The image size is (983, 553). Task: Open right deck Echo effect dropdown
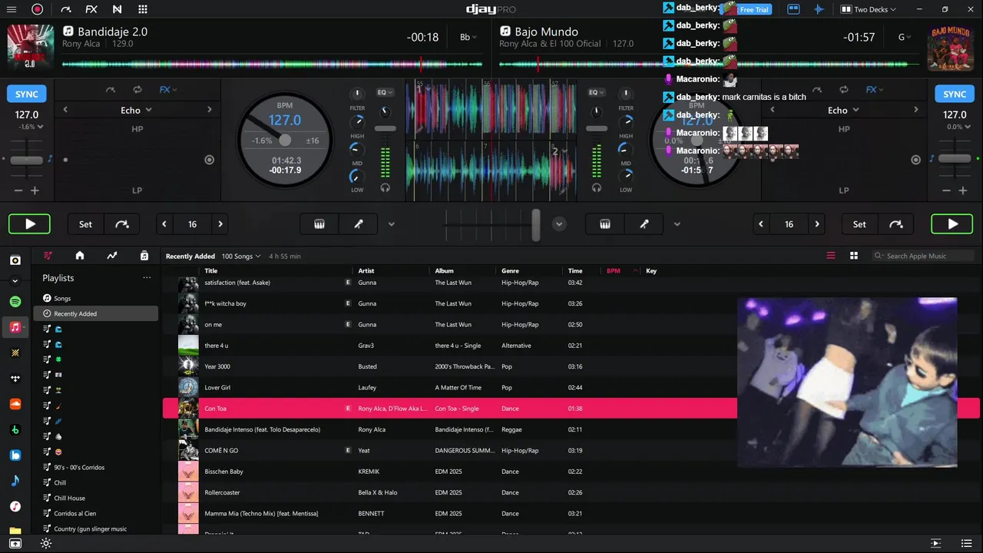843,110
